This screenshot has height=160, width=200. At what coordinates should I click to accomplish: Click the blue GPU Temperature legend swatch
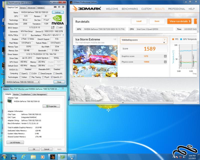click(x=181, y=39)
